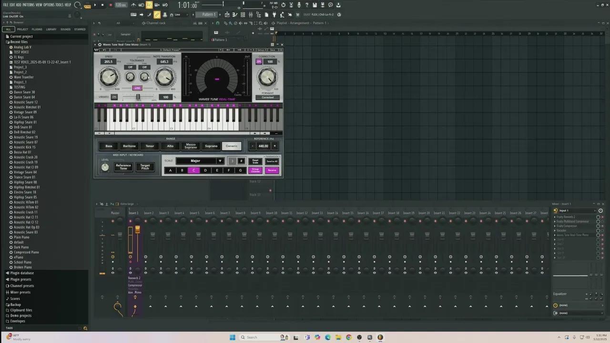Image resolution: width=610 pixels, height=343 pixels.
Task: Open the bottom (none) output dropdown in mixer
Action: 578,313
